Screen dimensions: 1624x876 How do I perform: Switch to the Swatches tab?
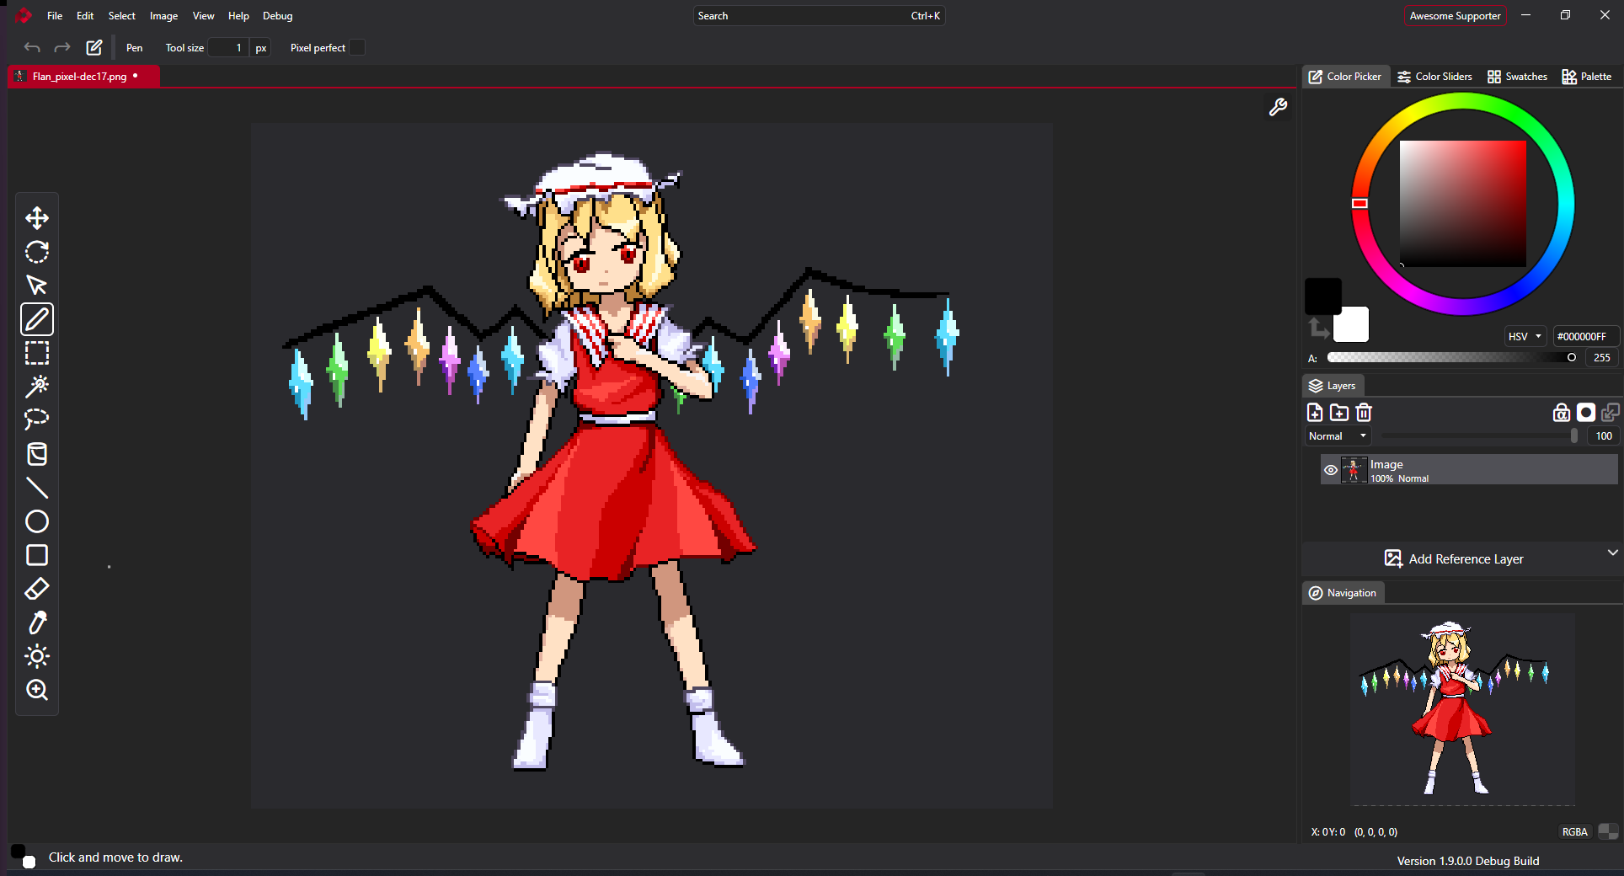click(1516, 76)
